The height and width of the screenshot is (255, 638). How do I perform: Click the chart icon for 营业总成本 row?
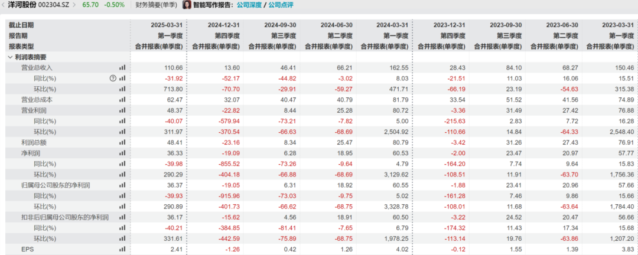(123, 100)
